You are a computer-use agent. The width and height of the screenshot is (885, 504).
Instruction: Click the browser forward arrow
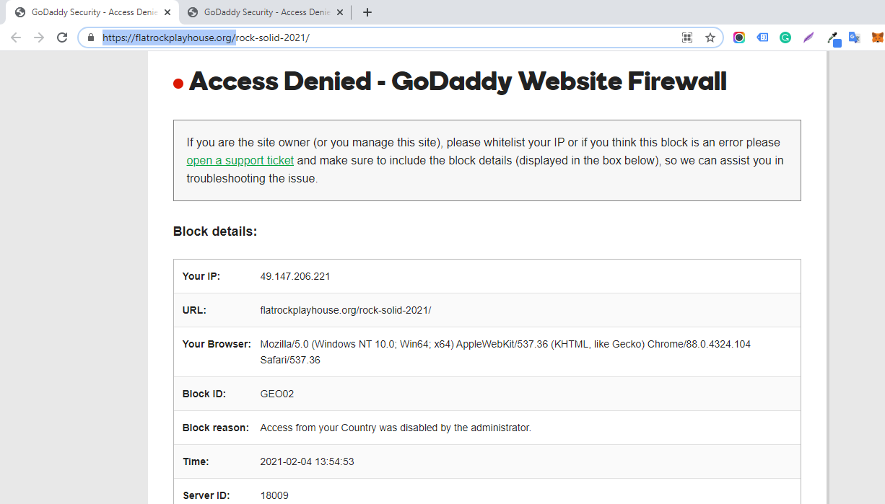pos(39,37)
